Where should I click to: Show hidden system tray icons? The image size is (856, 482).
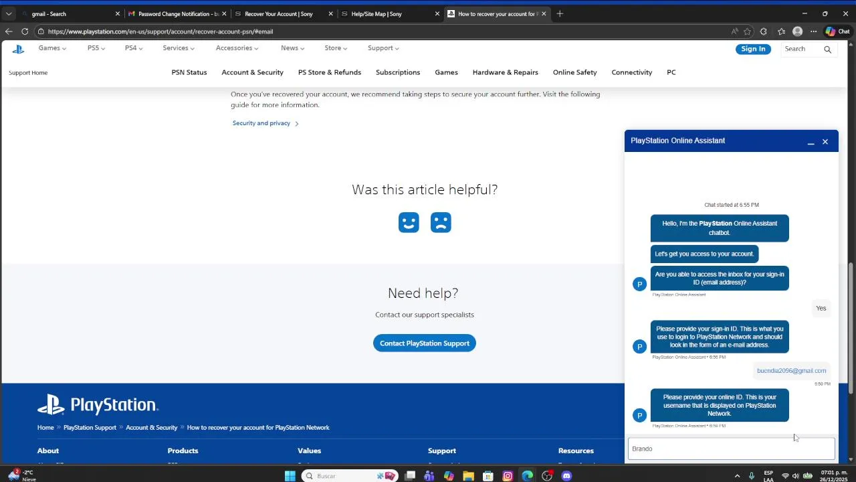[737, 476]
